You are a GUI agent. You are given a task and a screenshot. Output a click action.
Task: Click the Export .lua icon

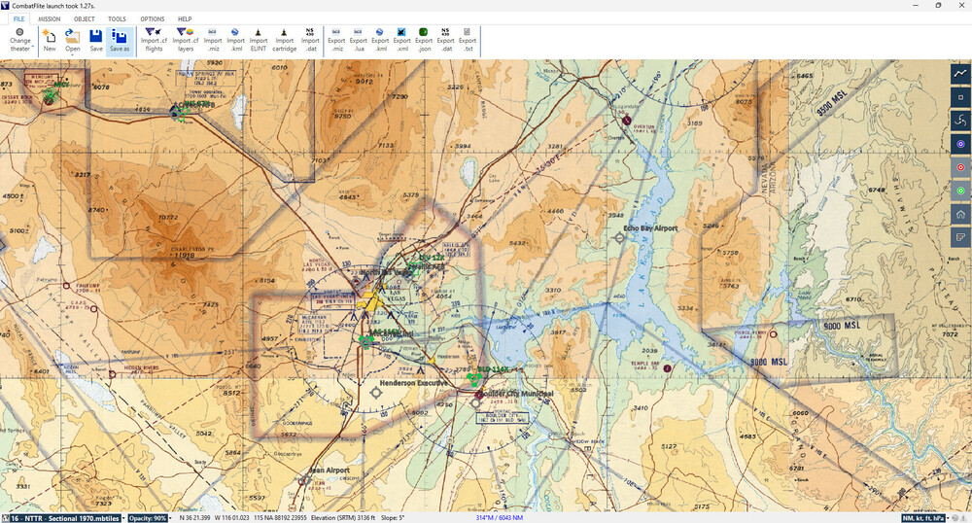pos(358,39)
